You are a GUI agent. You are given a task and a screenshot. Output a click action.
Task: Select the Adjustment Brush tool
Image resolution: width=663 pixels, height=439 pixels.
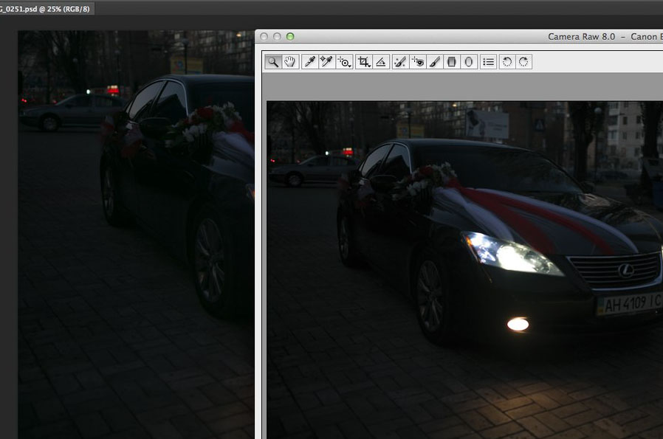point(434,62)
